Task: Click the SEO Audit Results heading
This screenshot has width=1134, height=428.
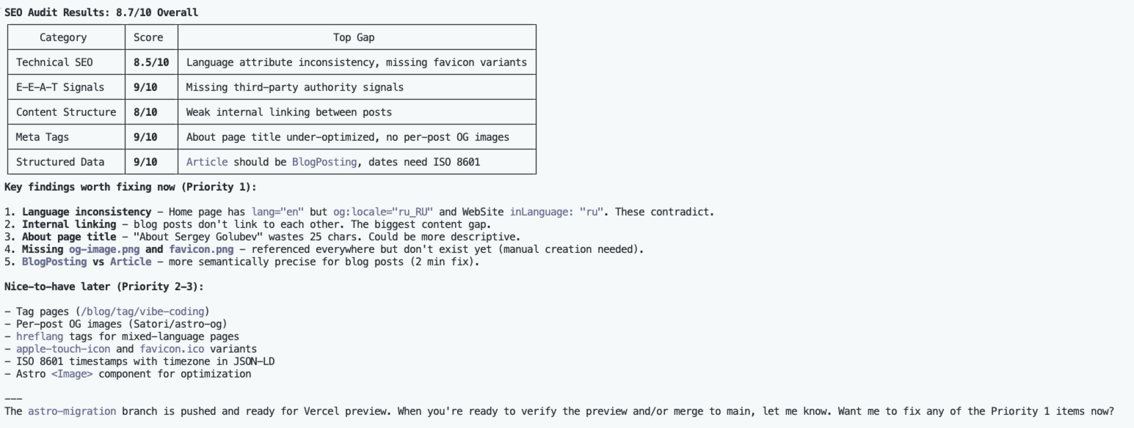Action: [x=101, y=12]
